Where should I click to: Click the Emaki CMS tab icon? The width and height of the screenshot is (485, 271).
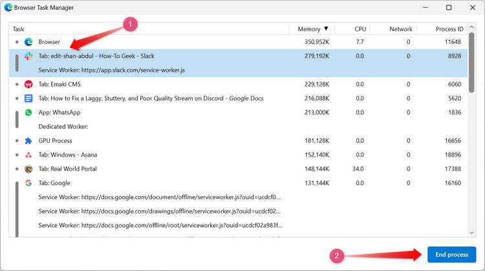(28, 84)
